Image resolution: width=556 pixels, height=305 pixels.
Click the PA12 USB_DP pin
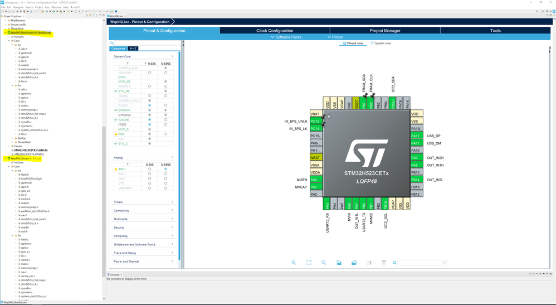tap(417, 135)
